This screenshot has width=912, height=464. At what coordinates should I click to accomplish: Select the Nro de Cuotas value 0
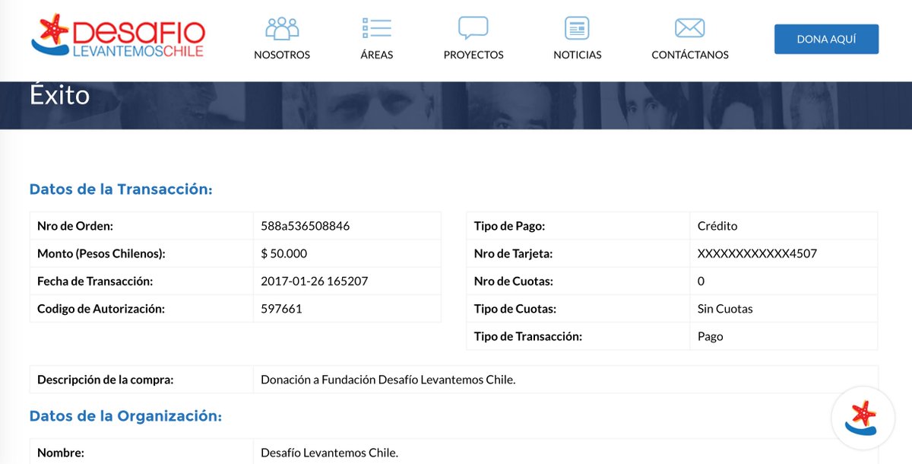point(701,281)
